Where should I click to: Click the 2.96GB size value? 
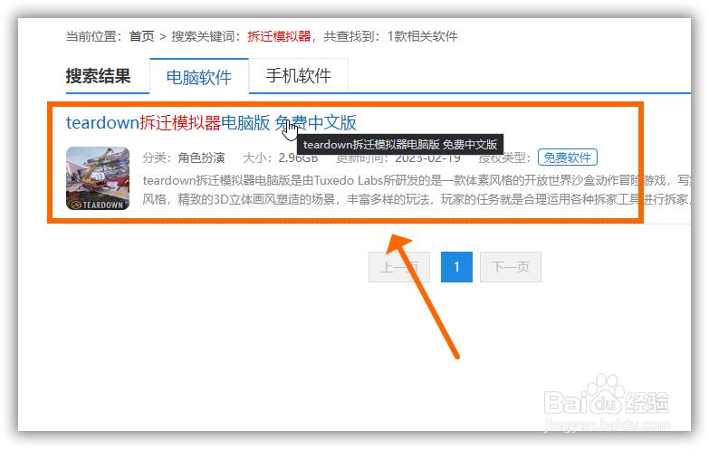point(298,158)
